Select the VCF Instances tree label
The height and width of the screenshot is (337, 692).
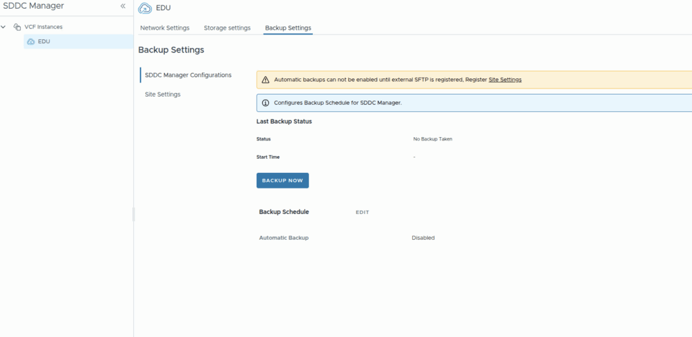[x=43, y=27]
